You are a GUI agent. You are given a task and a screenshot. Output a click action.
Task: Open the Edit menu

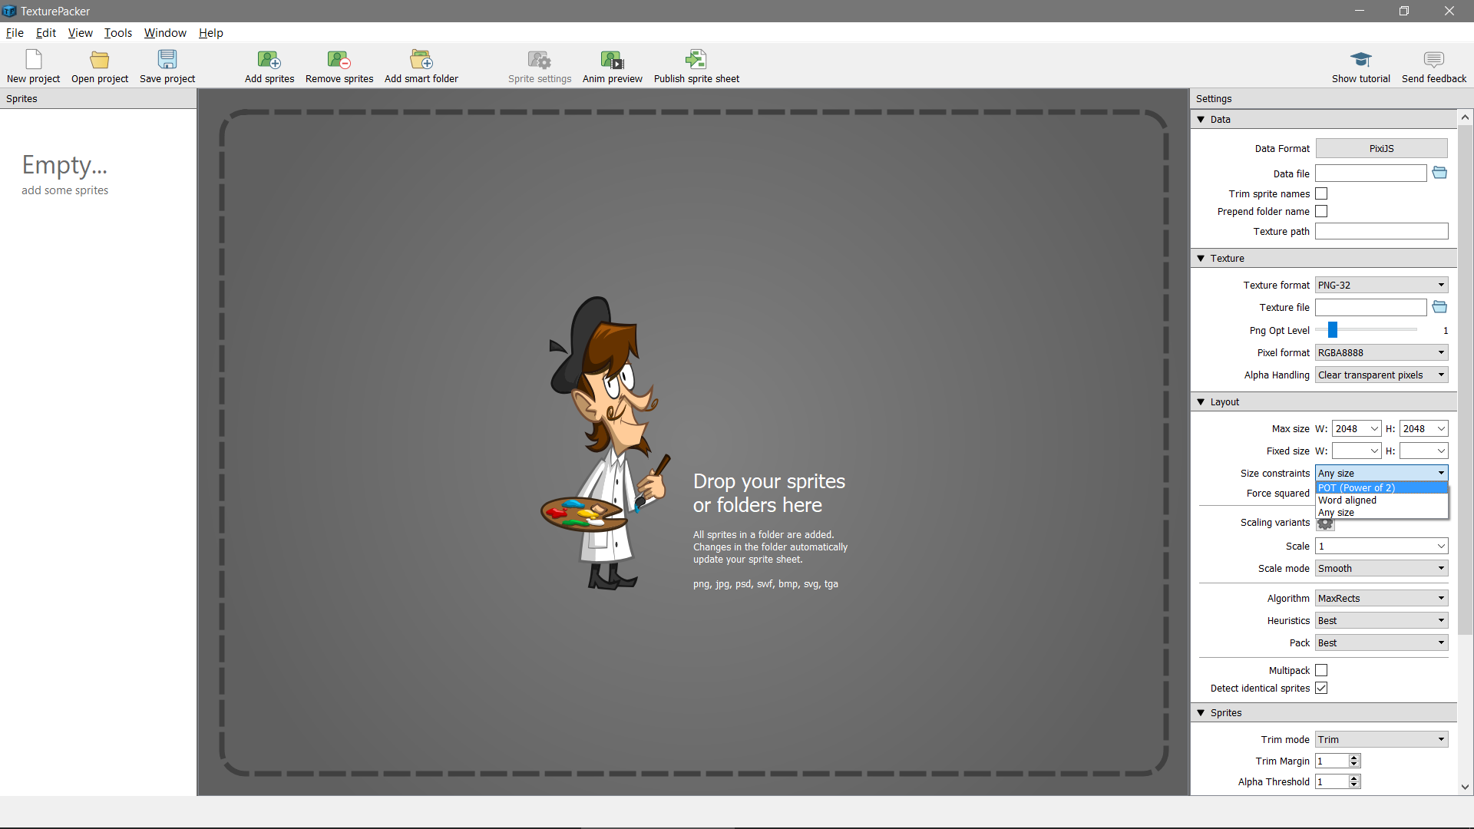pos(46,32)
